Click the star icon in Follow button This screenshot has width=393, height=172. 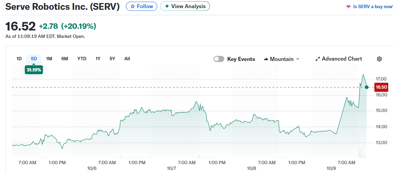[133, 6]
